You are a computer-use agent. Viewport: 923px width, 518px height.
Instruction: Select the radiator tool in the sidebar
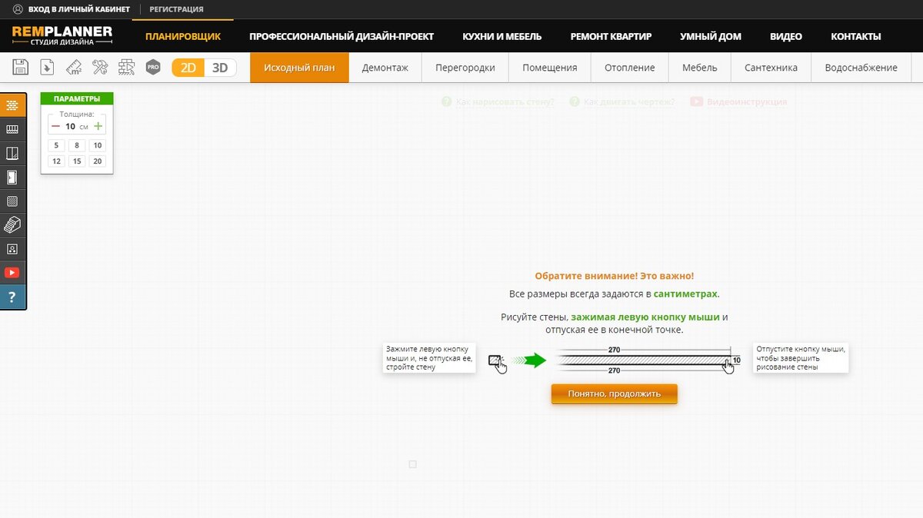(13, 129)
